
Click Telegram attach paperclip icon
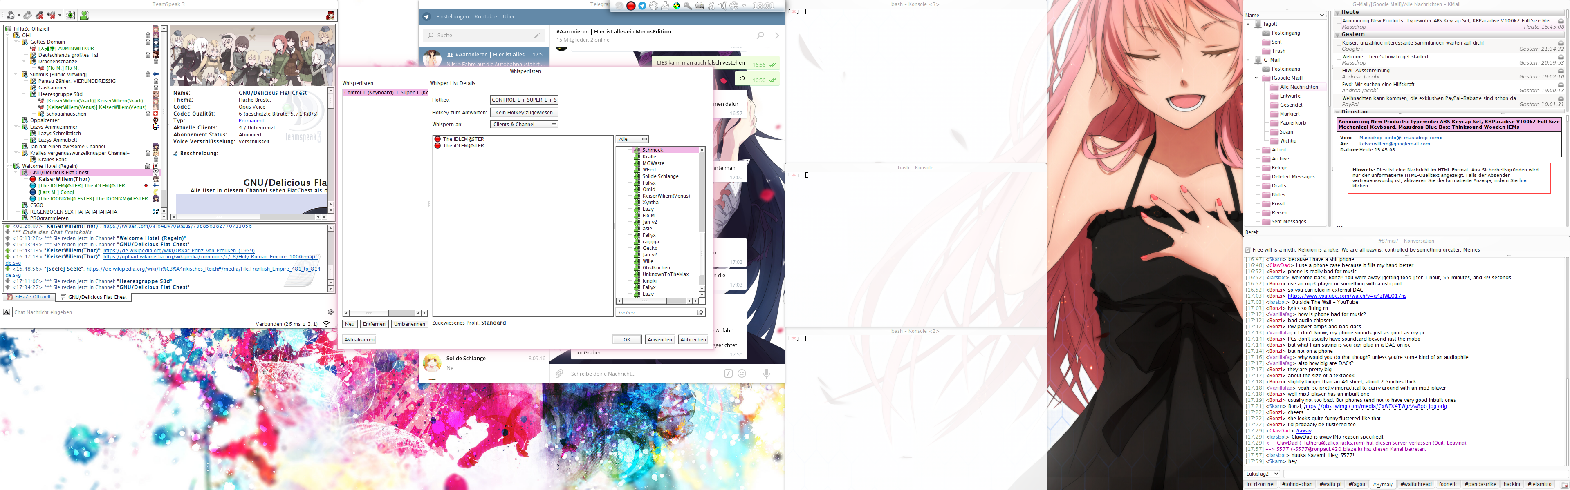559,374
